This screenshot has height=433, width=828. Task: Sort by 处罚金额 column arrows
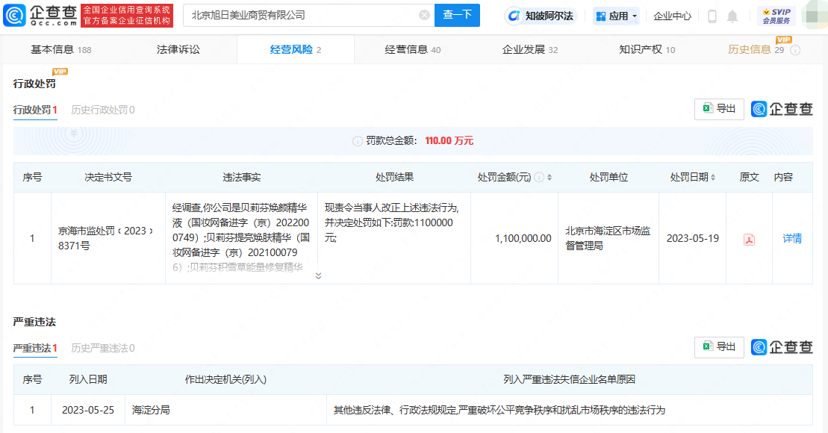click(550, 178)
